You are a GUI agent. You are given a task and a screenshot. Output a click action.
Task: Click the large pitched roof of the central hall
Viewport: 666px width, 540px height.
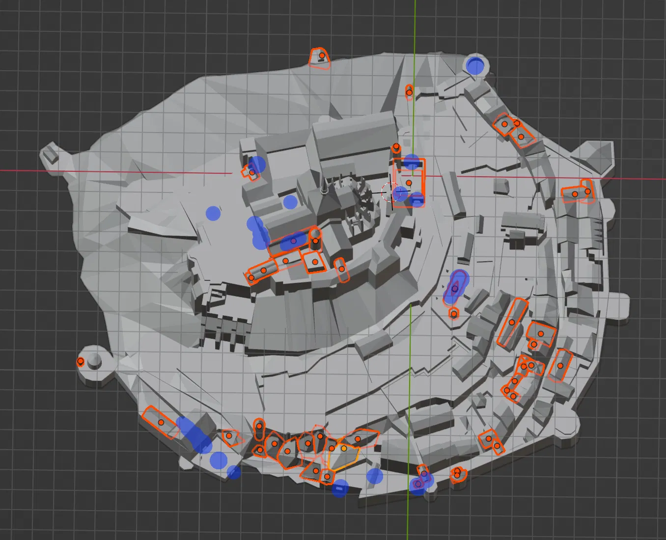click(x=355, y=135)
